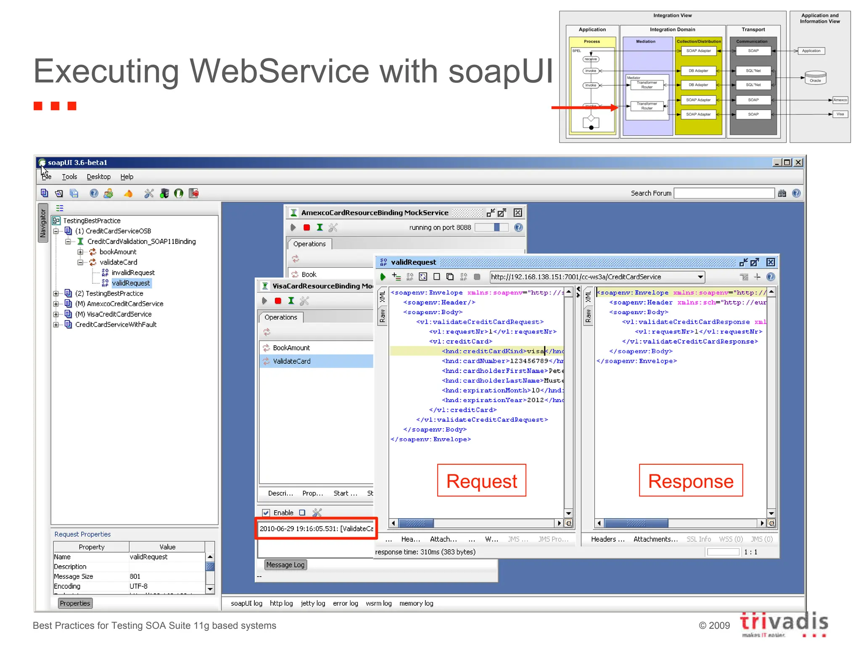Open the error log tab

coord(345,603)
